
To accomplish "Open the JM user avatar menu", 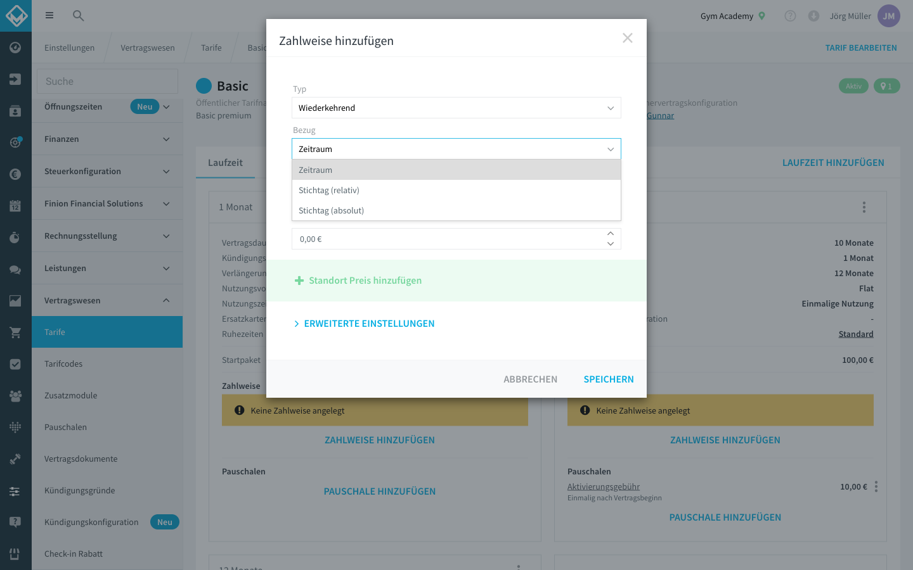I will coord(889,16).
